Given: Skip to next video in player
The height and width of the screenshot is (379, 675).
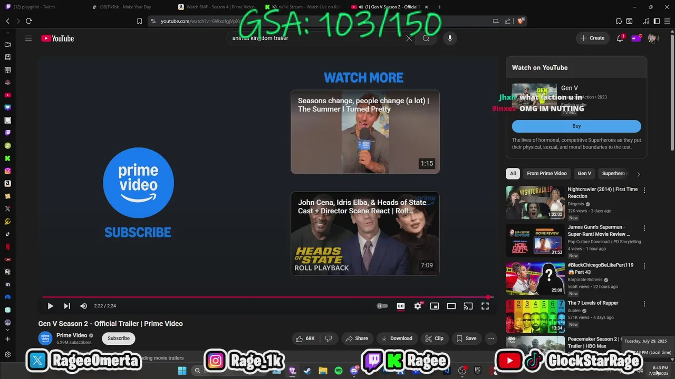Looking at the screenshot, I should click(67, 306).
